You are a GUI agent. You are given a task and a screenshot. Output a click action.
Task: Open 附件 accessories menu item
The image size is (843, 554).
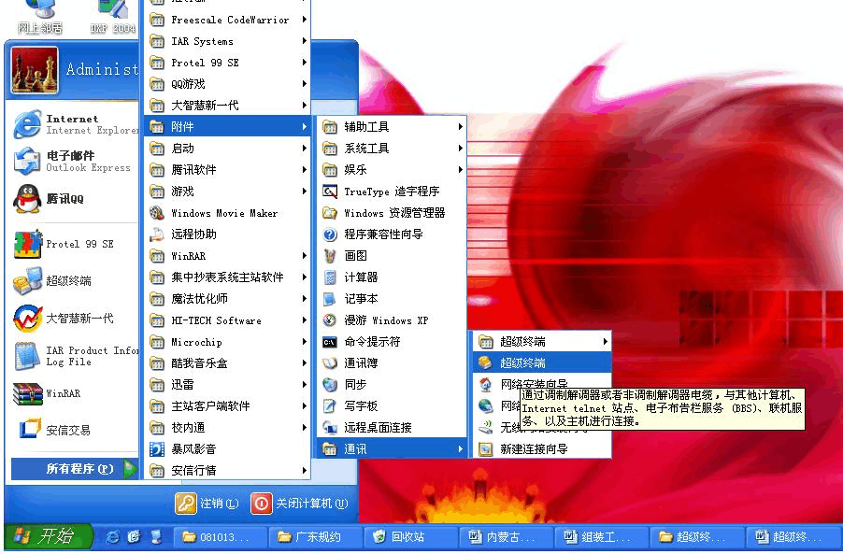point(227,127)
